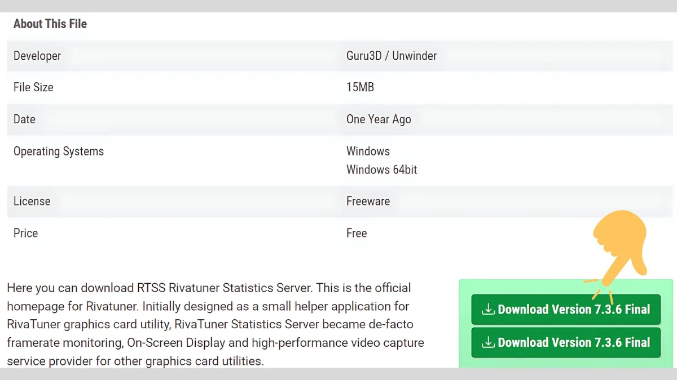Select the File Size row label
The image size is (677, 380).
click(x=33, y=87)
